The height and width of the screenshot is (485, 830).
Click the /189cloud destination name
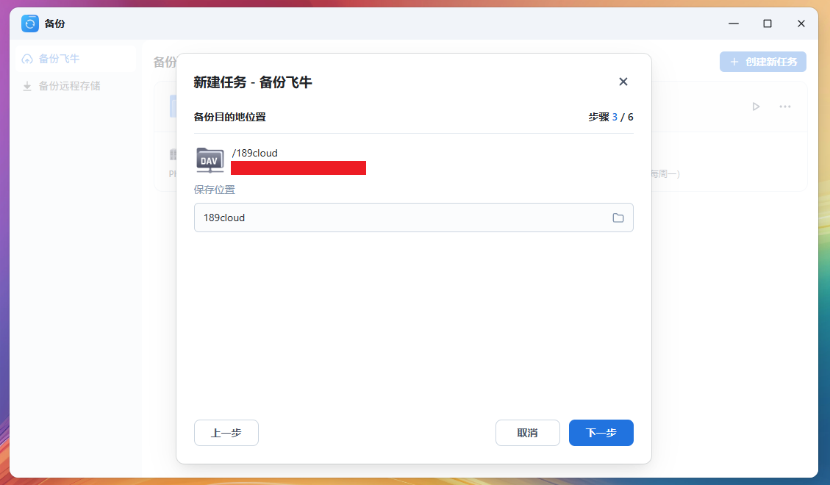[x=254, y=153]
